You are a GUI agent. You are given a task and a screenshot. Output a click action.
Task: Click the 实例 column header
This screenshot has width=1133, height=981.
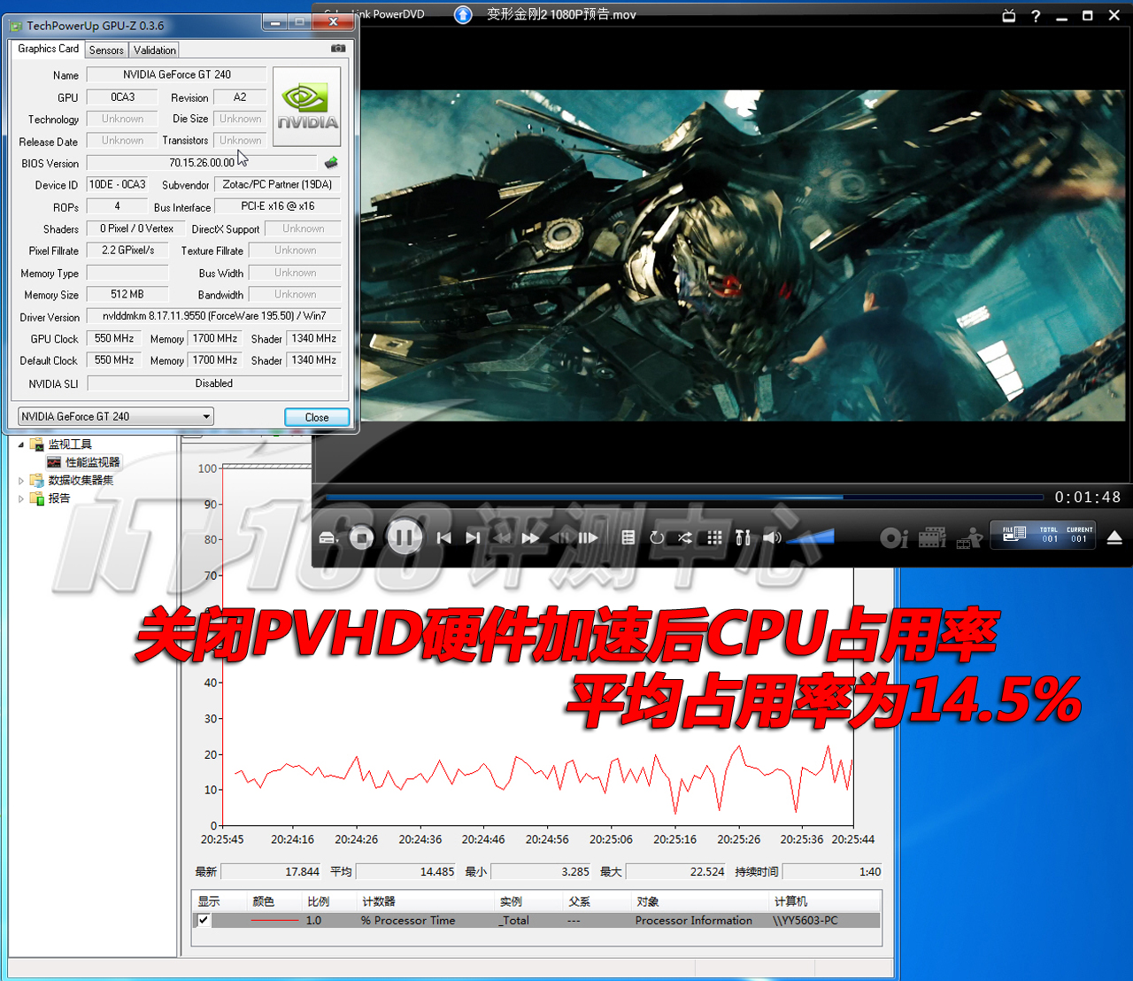click(529, 901)
